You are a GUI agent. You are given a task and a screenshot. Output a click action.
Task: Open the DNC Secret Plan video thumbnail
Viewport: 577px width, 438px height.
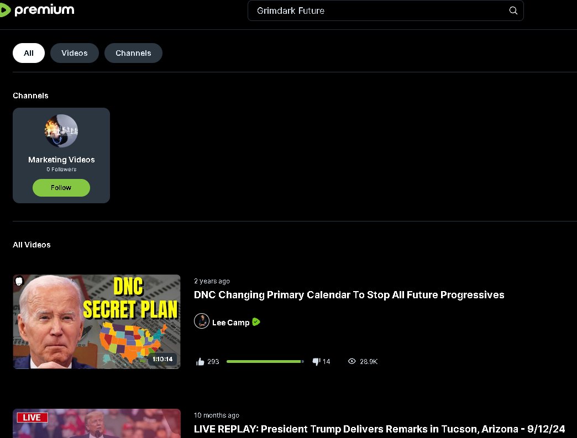97,321
